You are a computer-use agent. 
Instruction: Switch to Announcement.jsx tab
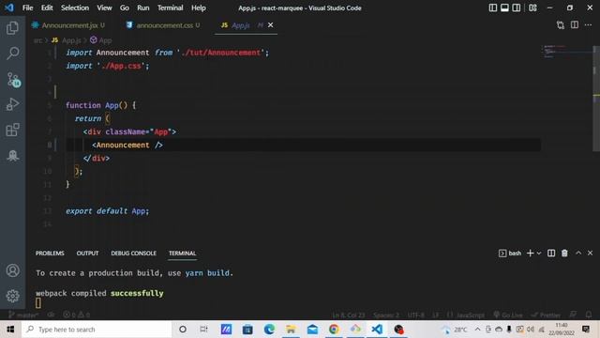point(68,25)
